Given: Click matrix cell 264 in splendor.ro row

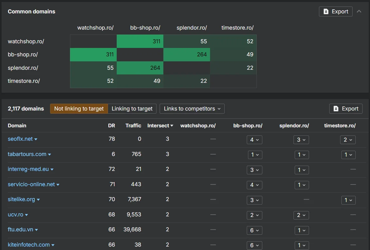Looking at the screenshot, I should pos(140,68).
